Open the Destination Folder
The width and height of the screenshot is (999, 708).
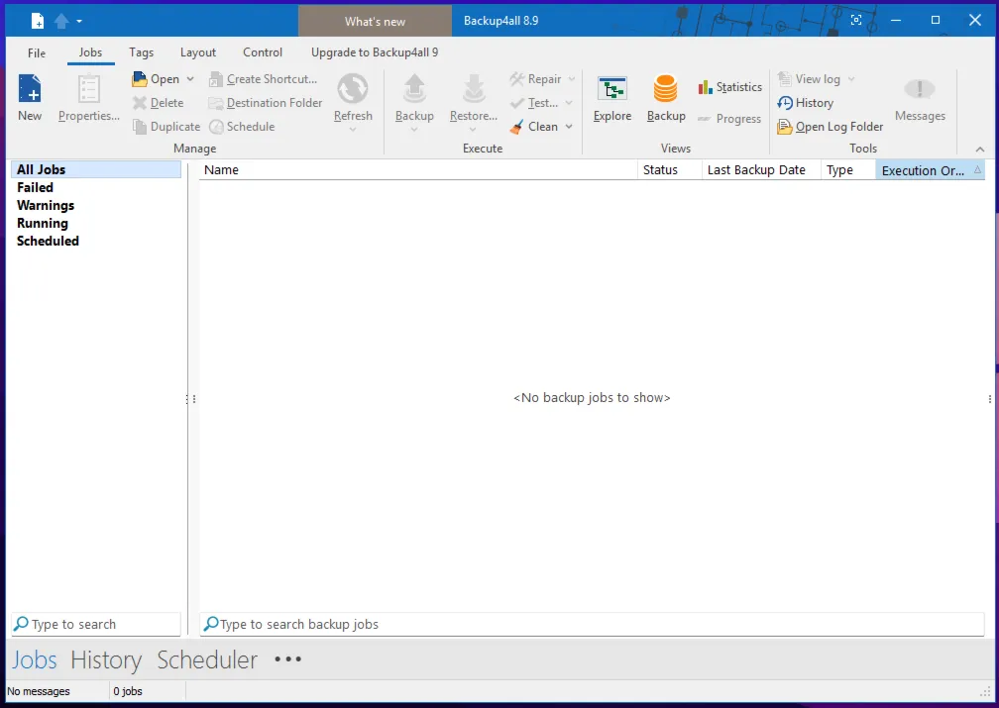point(266,103)
